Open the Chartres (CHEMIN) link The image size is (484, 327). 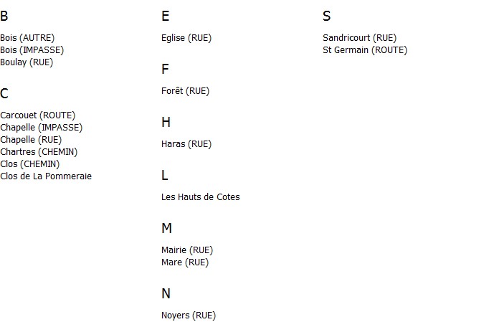tap(39, 152)
